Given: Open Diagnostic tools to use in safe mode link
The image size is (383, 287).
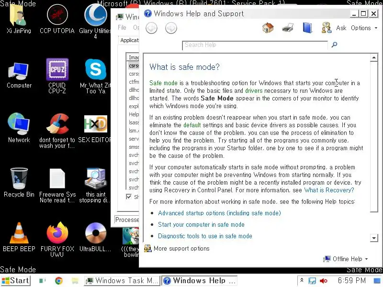Looking at the screenshot, I should click(x=205, y=236).
